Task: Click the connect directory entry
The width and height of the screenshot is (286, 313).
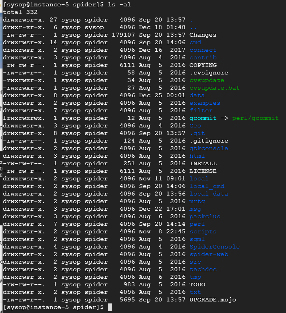Action: (x=203, y=50)
